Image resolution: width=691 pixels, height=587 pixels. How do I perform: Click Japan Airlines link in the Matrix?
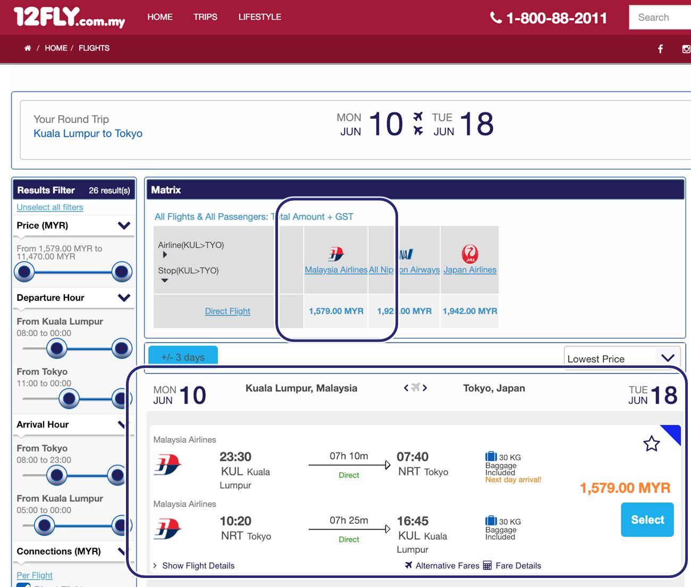pyautogui.click(x=470, y=270)
